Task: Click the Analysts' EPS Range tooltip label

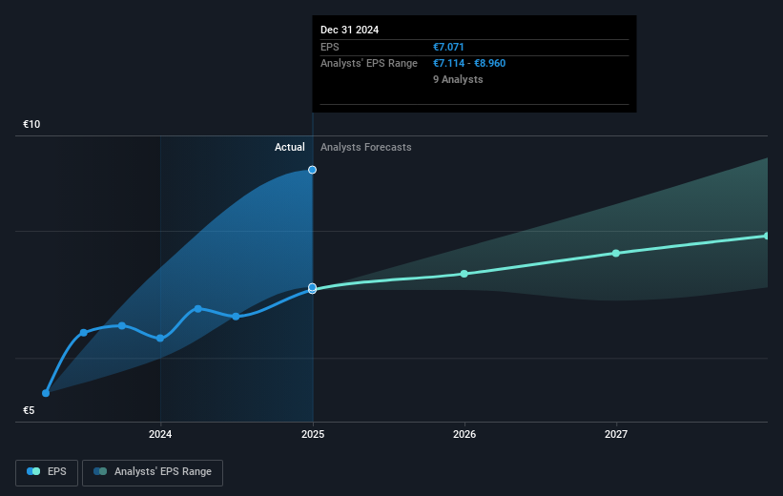Action: pyautogui.click(x=368, y=64)
